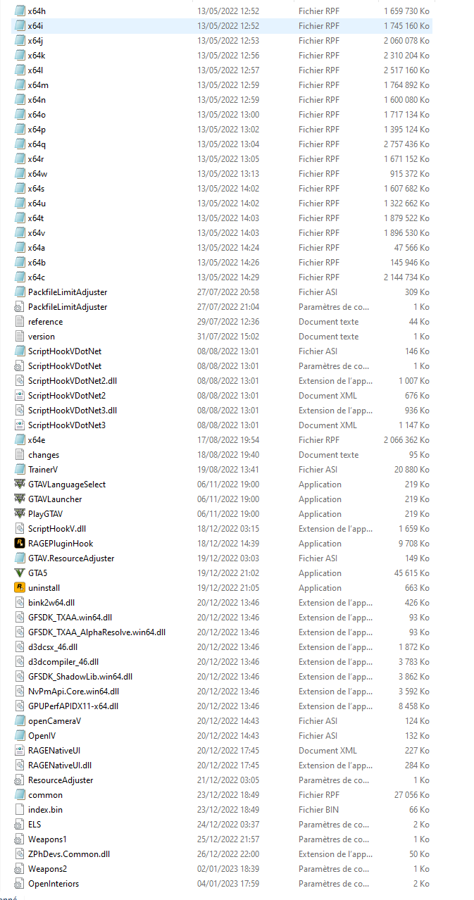Select the x64n file name

coord(37,99)
